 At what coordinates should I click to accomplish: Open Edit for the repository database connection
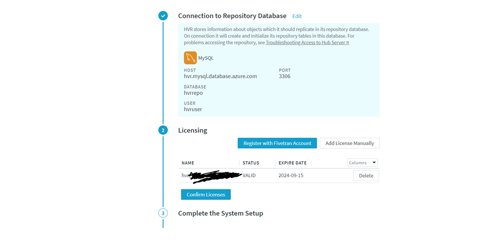(x=297, y=16)
